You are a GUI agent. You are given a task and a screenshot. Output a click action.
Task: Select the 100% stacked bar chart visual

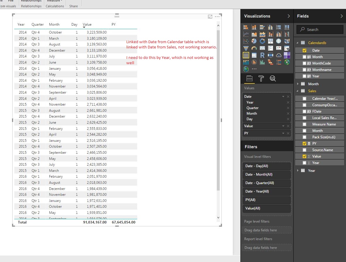278,27
